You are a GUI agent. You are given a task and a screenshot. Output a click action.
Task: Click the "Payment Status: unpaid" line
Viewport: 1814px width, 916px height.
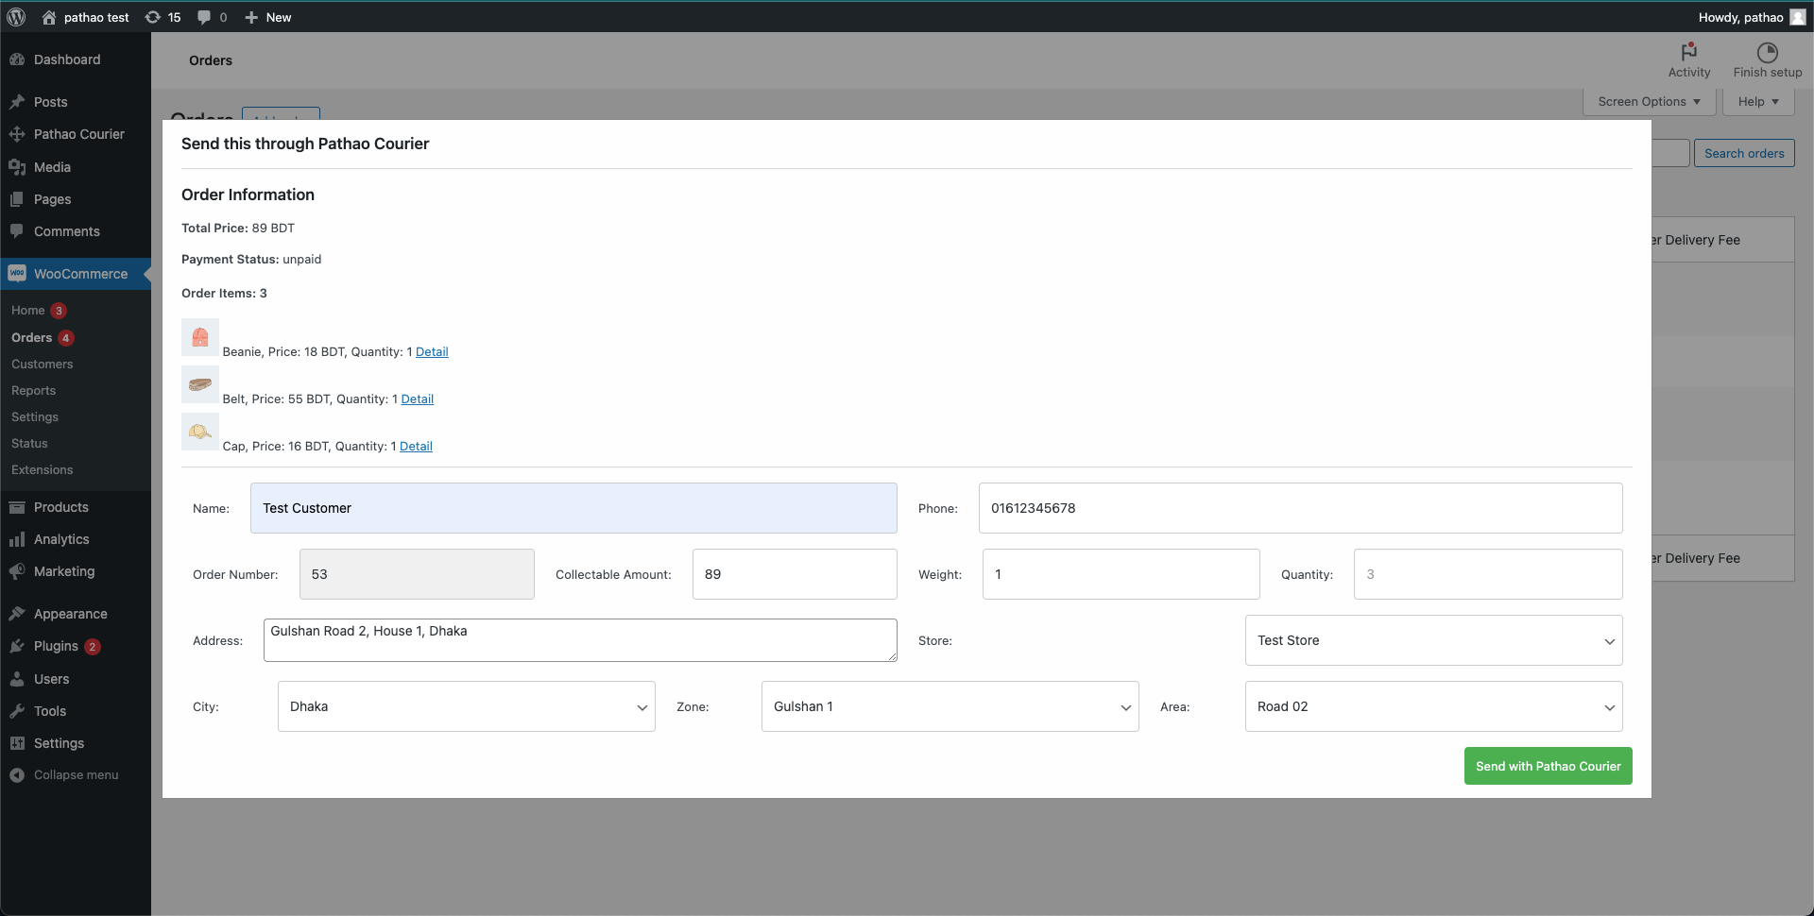(251, 260)
